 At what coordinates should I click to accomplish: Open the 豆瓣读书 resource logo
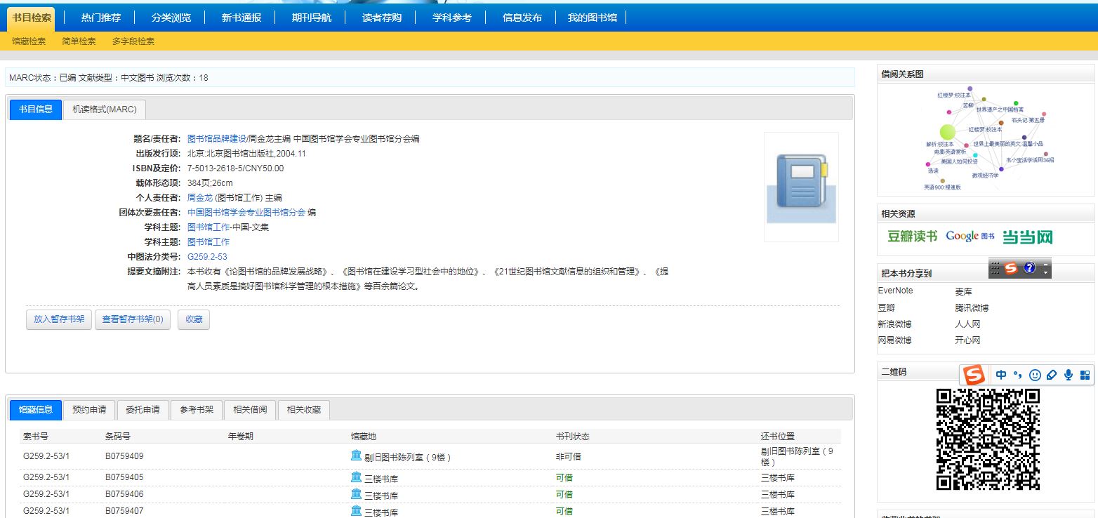[x=912, y=237]
